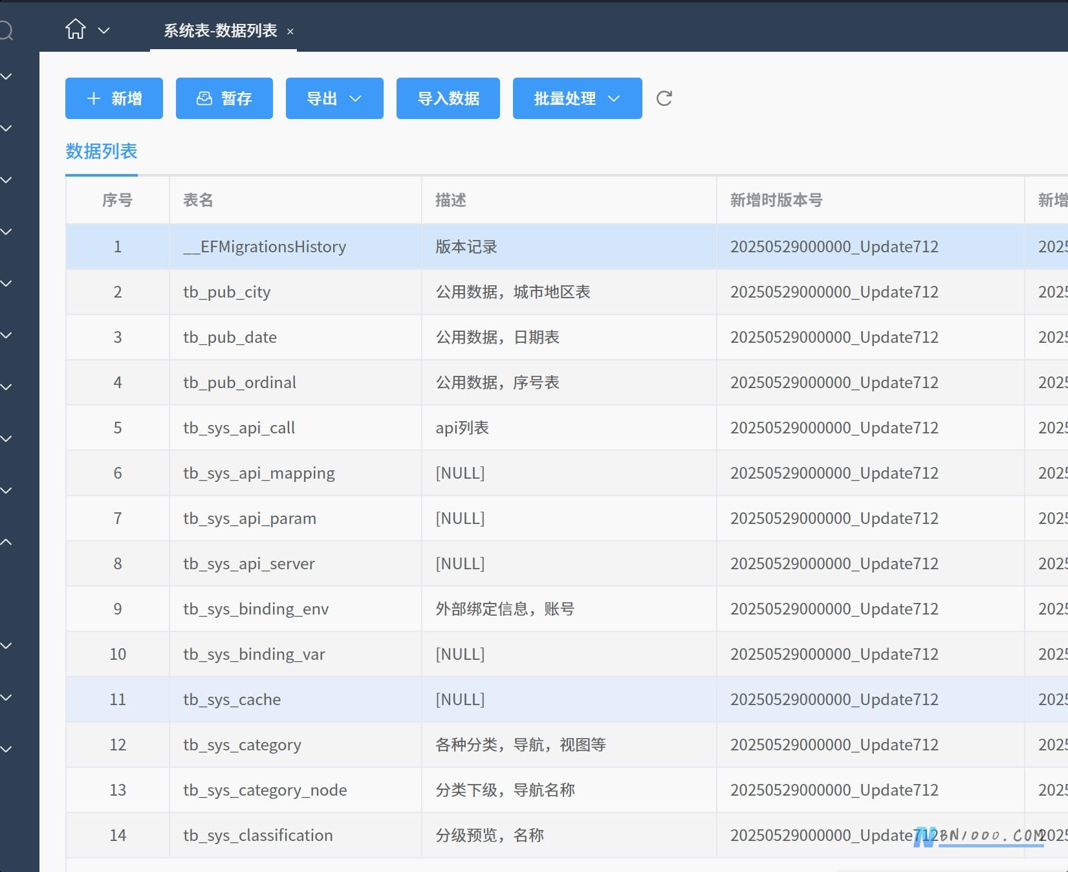Select the tb_sys_binding_env cell
This screenshot has width=1068, height=872.
[296, 609]
